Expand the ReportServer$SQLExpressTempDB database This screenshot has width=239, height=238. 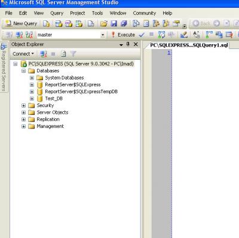(32, 91)
